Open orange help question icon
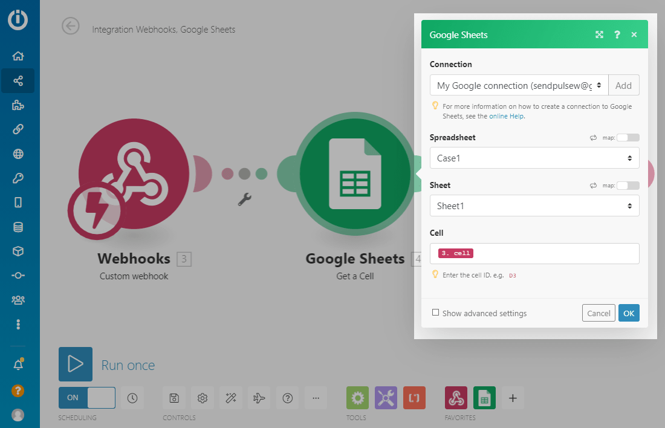This screenshot has width=665, height=428. [x=18, y=391]
